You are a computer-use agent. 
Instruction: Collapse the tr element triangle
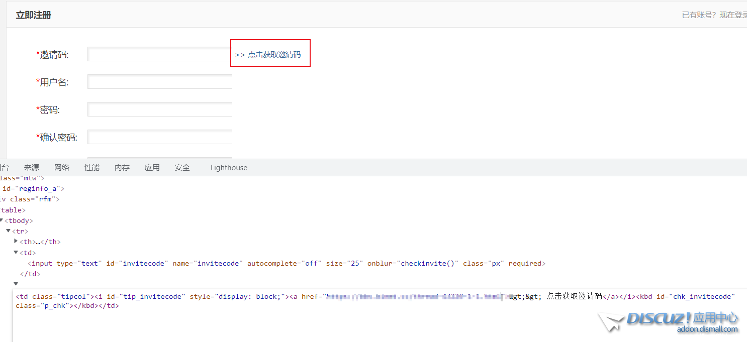pyautogui.click(x=9, y=231)
